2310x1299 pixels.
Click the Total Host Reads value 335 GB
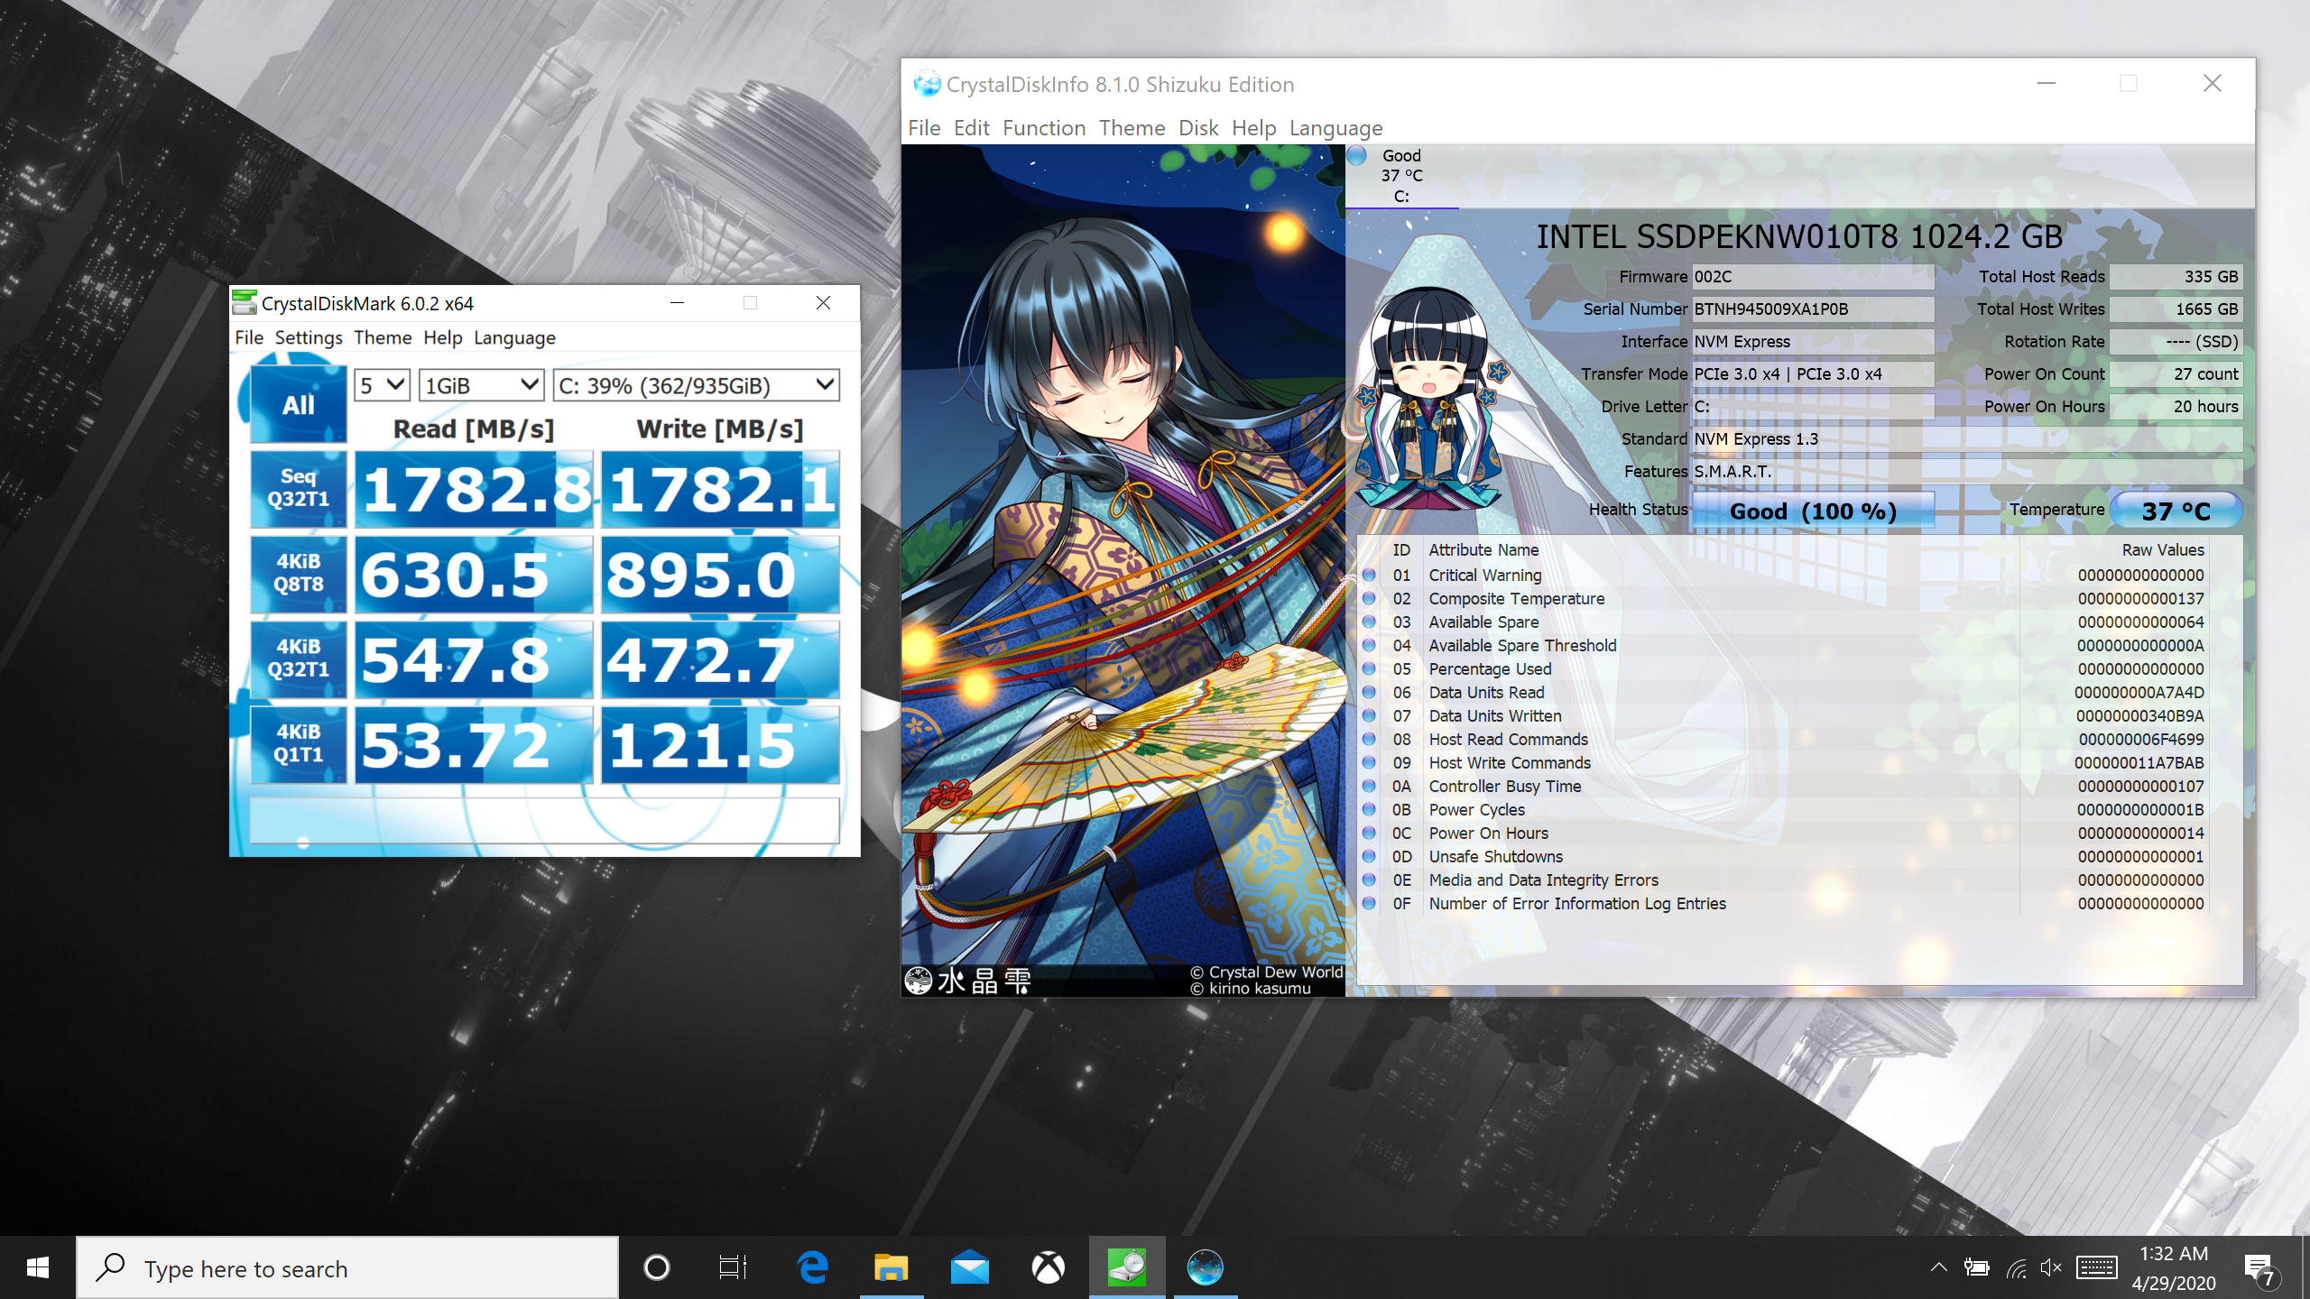tap(2176, 277)
